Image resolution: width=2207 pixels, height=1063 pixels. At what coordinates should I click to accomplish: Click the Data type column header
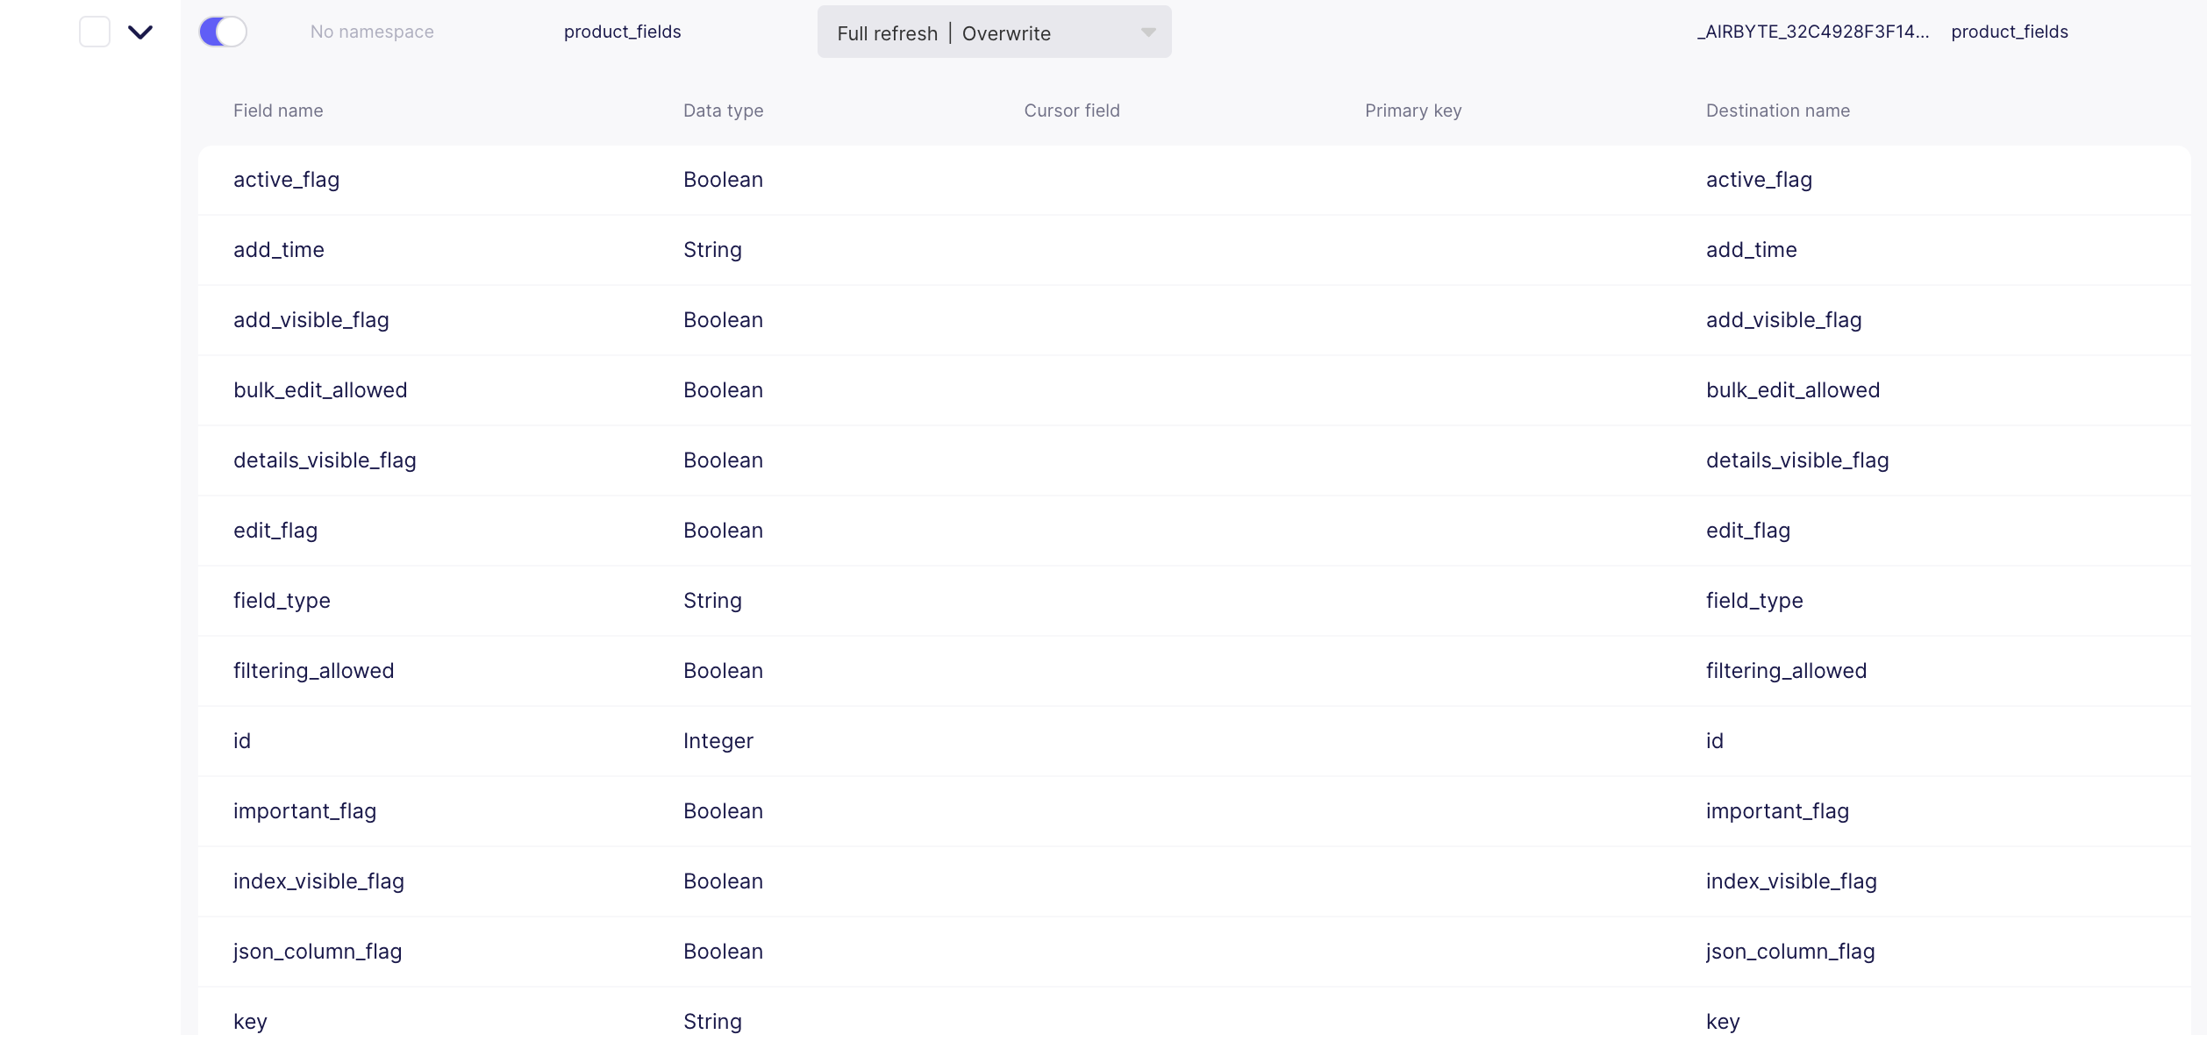point(723,111)
